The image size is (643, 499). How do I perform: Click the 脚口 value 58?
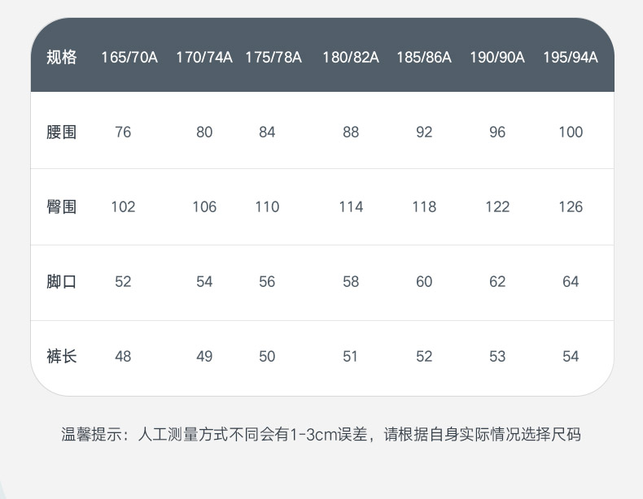[351, 281]
